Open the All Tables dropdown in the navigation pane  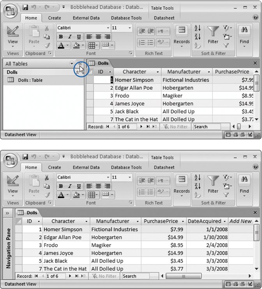pos(71,64)
